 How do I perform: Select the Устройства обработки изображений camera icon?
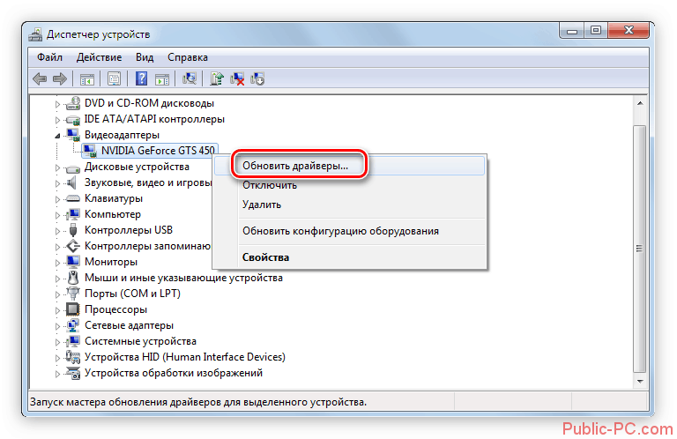click(73, 373)
